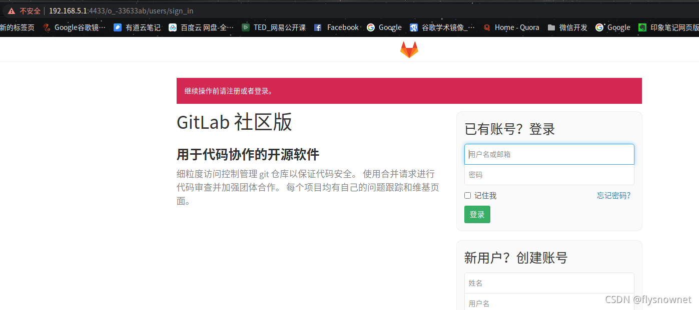The height and width of the screenshot is (310, 699).
Task: Click the 用户名 field in registration form
Action: click(549, 302)
